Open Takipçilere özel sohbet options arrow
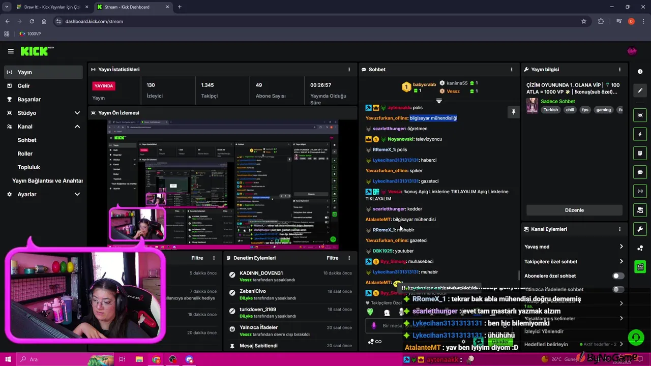 (x=621, y=261)
